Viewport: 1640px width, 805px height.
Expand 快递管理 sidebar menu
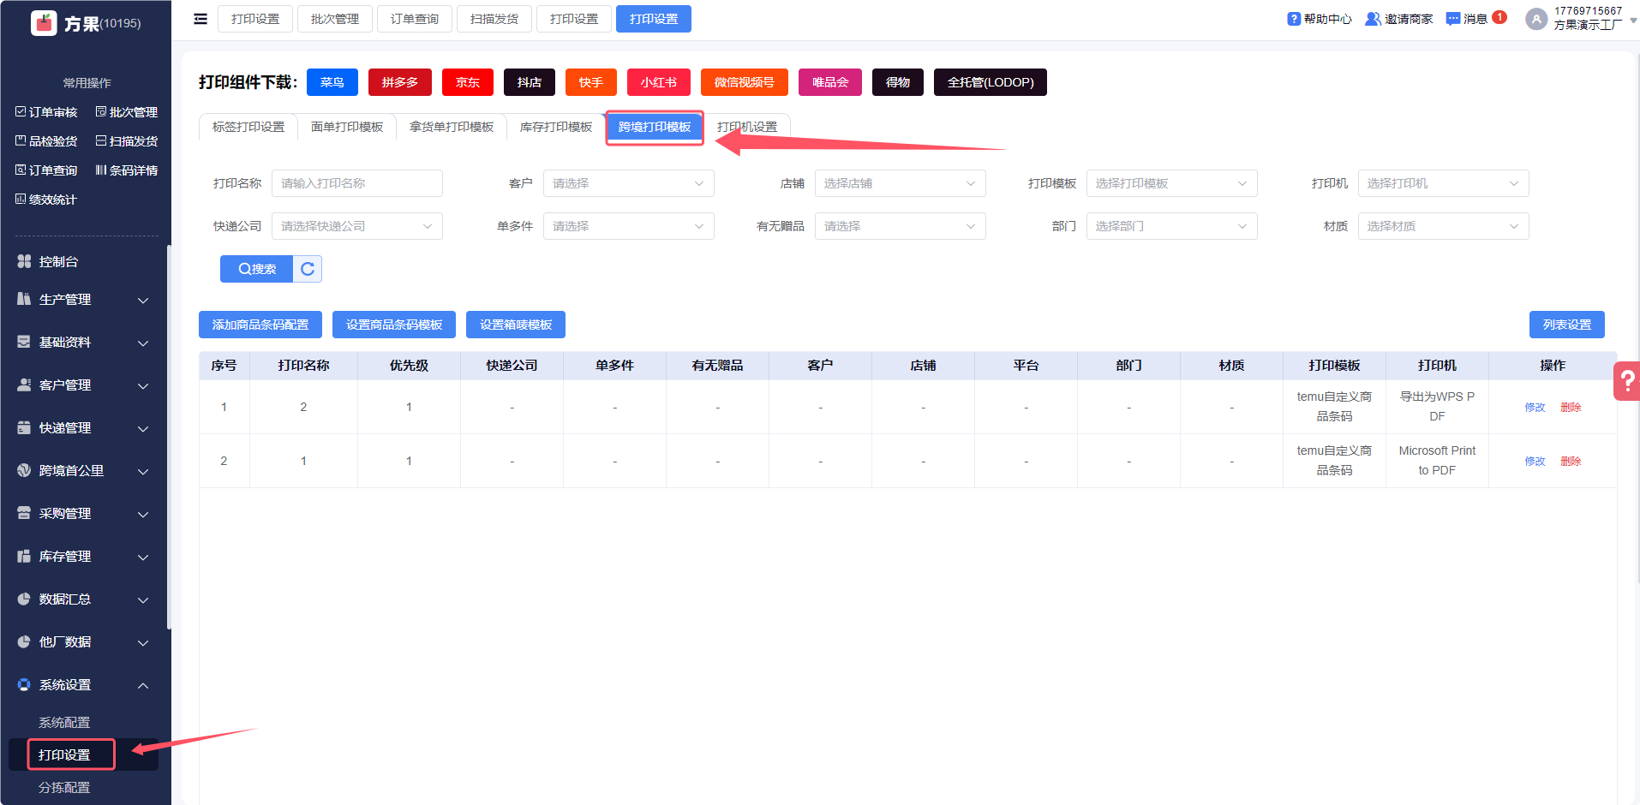click(84, 428)
